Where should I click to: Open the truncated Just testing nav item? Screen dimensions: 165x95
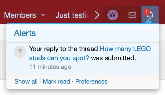click(x=72, y=15)
